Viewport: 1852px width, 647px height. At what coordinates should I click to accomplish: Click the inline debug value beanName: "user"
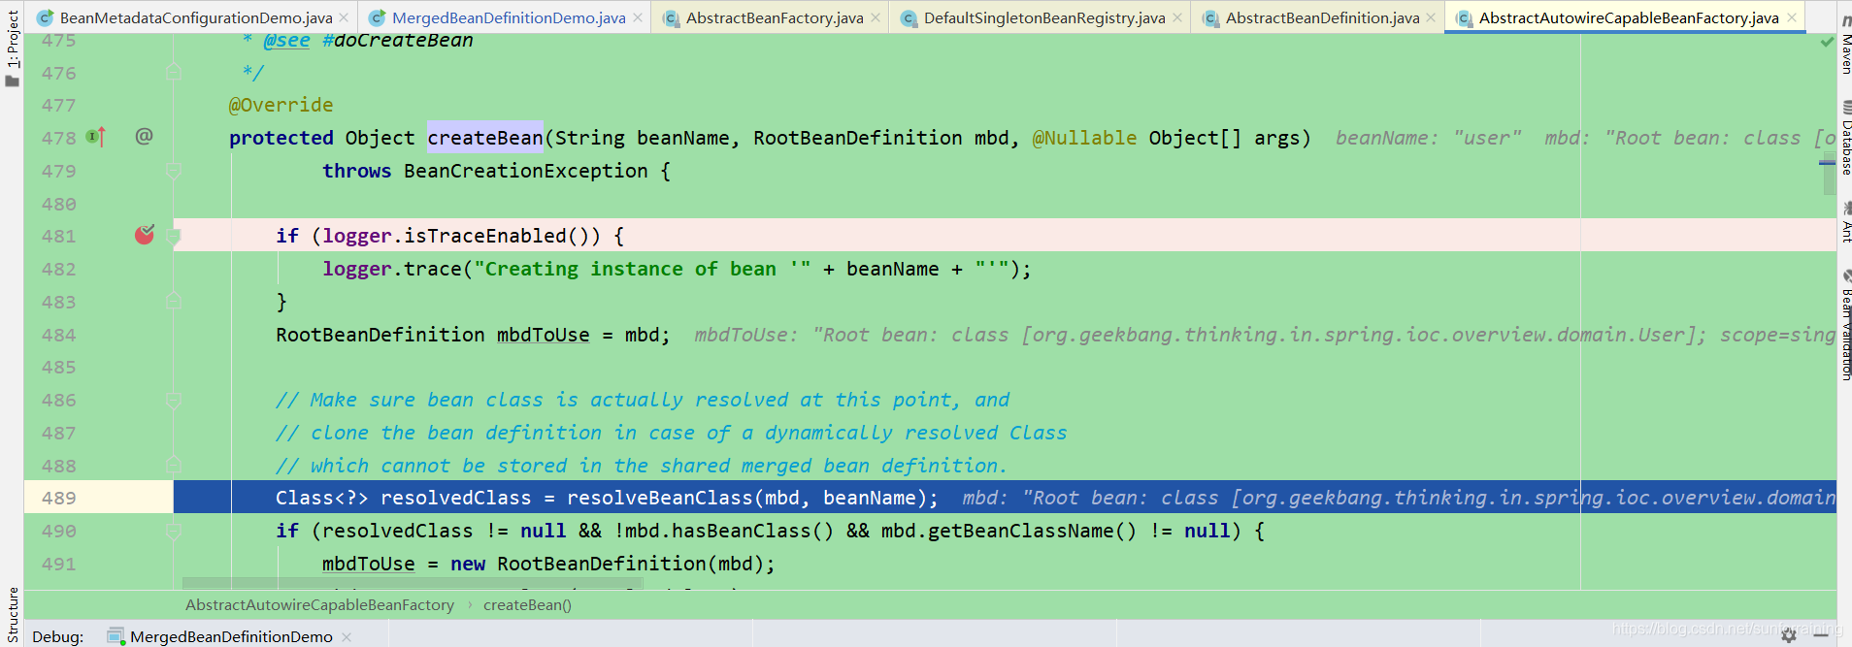tap(1428, 138)
